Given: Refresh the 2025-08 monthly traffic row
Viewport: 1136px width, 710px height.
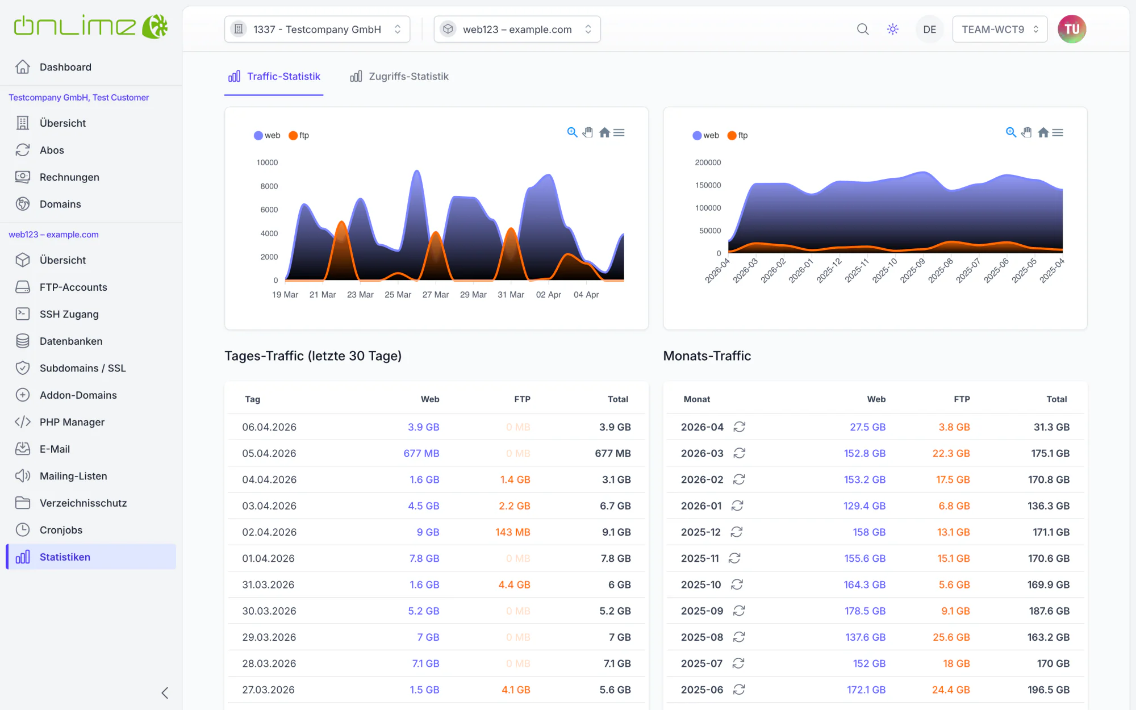Looking at the screenshot, I should tap(738, 637).
